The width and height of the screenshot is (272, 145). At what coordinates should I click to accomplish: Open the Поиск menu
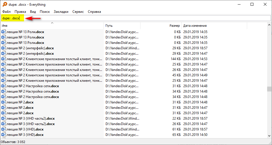click(x=45, y=12)
